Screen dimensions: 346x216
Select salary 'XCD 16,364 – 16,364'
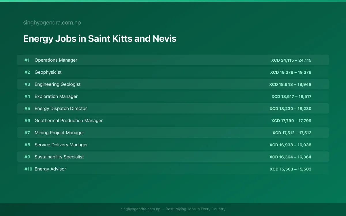tap(290, 157)
